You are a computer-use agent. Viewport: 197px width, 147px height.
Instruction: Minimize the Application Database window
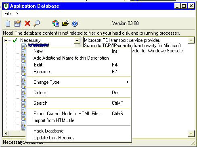click(x=177, y=6)
